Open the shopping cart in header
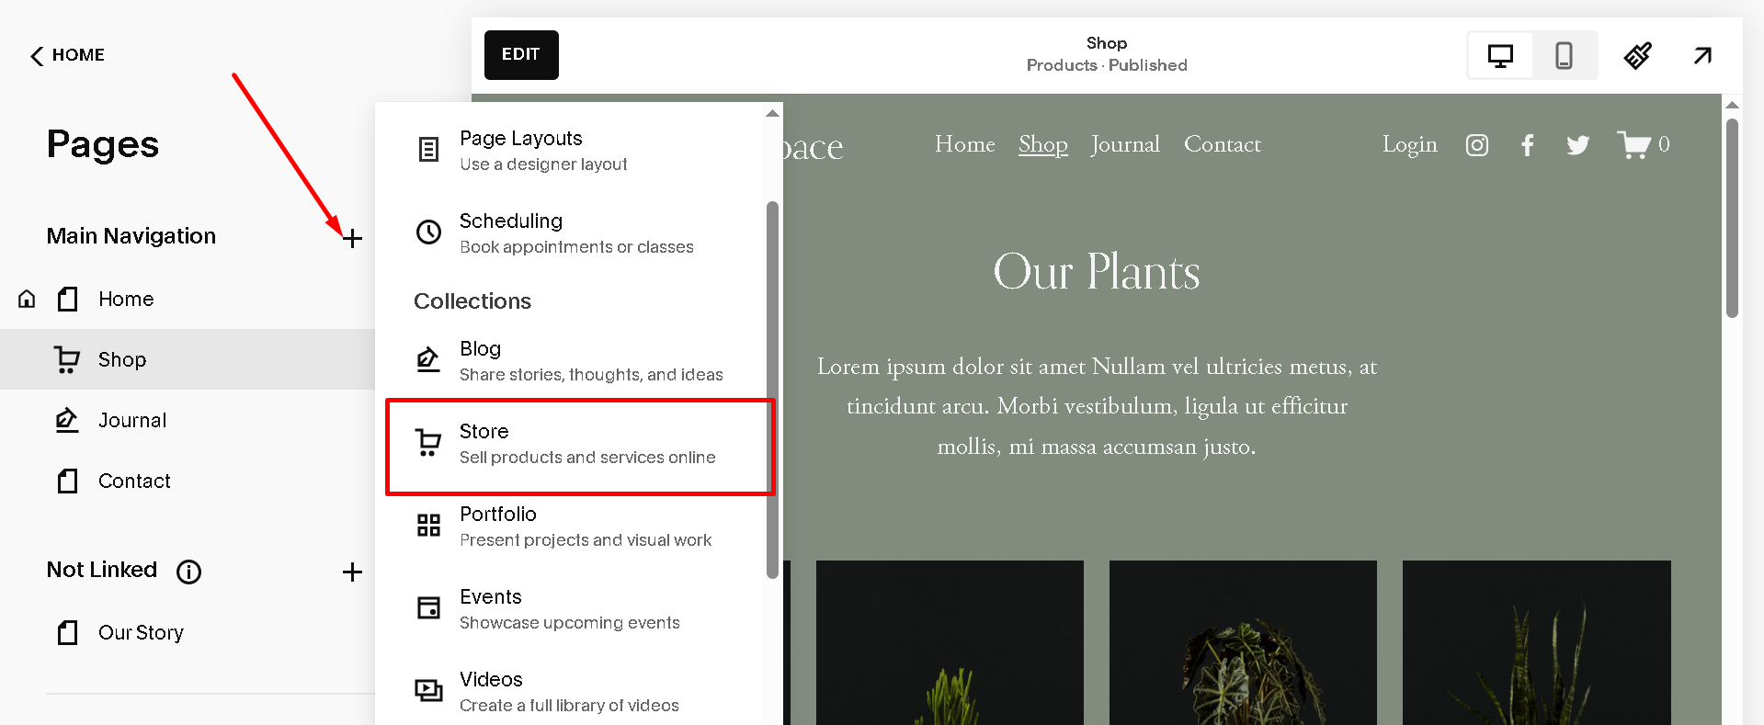The width and height of the screenshot is (1764, 725). click(1644, 145)
